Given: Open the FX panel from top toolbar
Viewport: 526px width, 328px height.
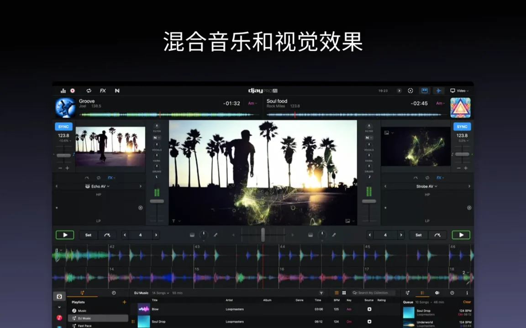Looking at the screenshot, I should [x=103, y=91].
